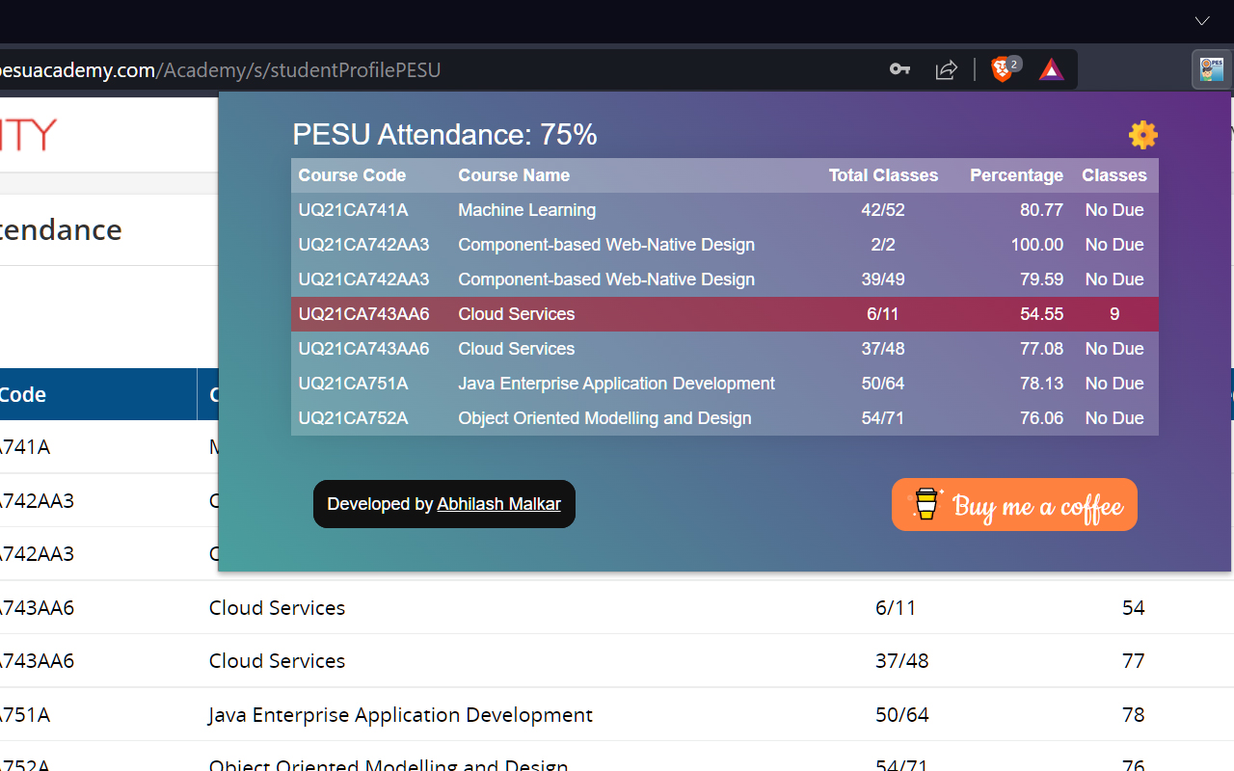Click the 80.77 percentage value
This screenshot has width=1234, height=771.
(1041, 210)
